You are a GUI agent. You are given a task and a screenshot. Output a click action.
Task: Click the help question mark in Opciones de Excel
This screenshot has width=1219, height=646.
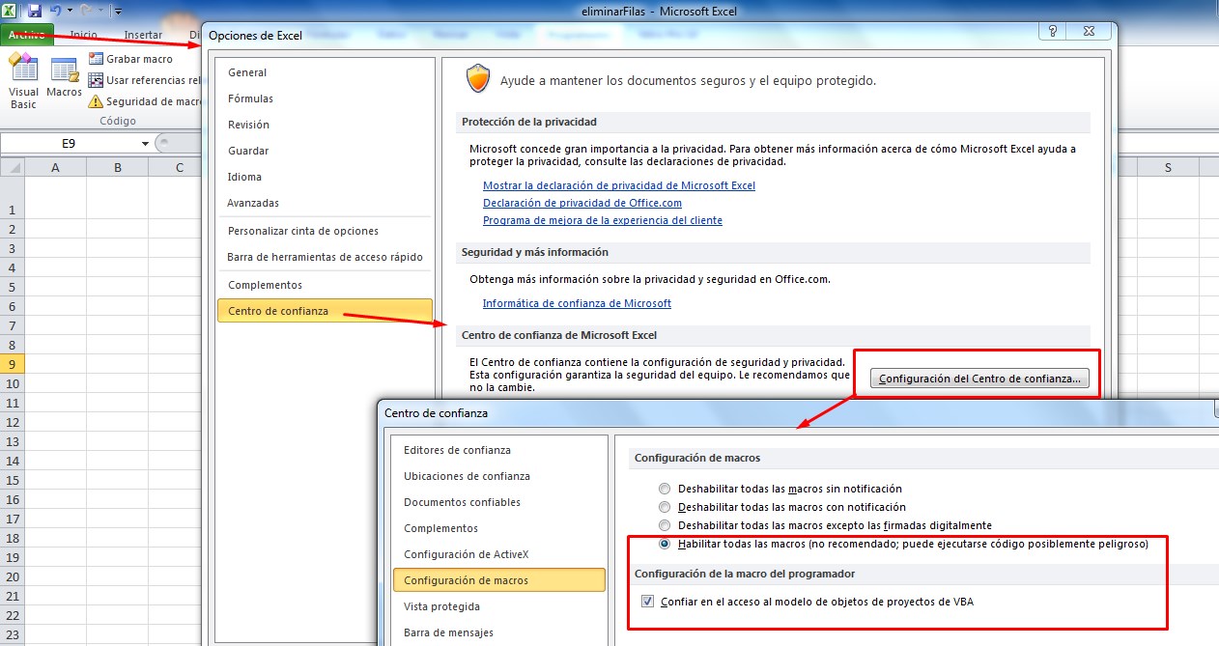coord(1052,33)
